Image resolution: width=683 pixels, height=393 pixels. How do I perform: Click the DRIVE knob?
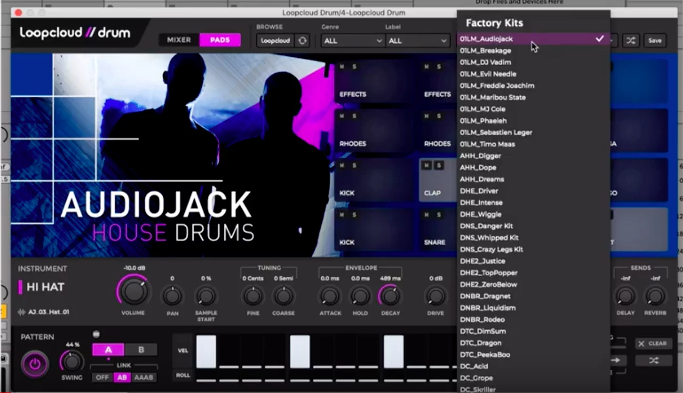coord(435,296)
